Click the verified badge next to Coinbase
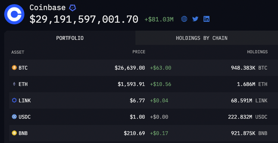 tap(73, 8)
